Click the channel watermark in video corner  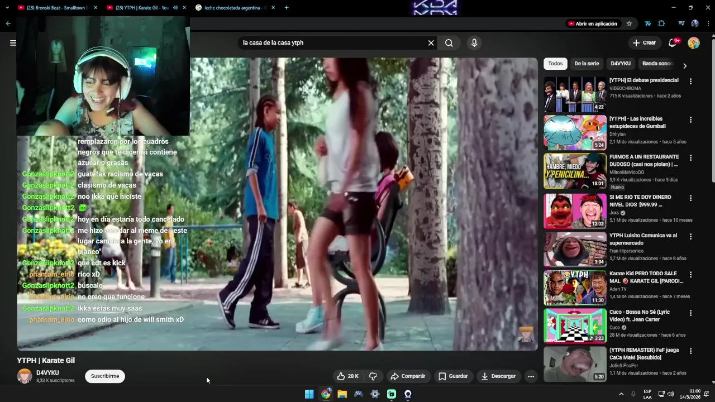click(x=526, y=334)
